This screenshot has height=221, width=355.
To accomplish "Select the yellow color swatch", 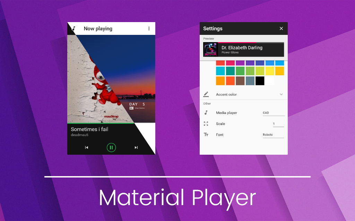I will coord(270,71).
